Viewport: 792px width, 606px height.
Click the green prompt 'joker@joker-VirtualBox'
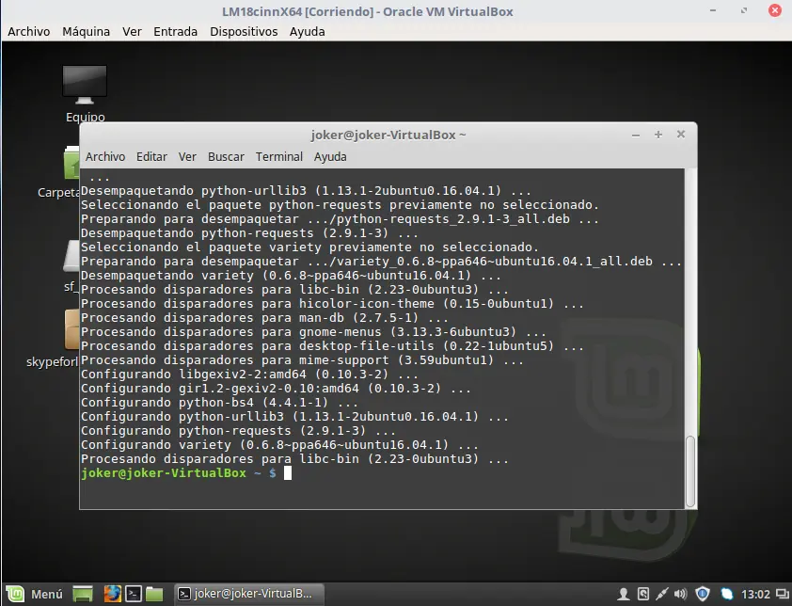pos(163,473)
